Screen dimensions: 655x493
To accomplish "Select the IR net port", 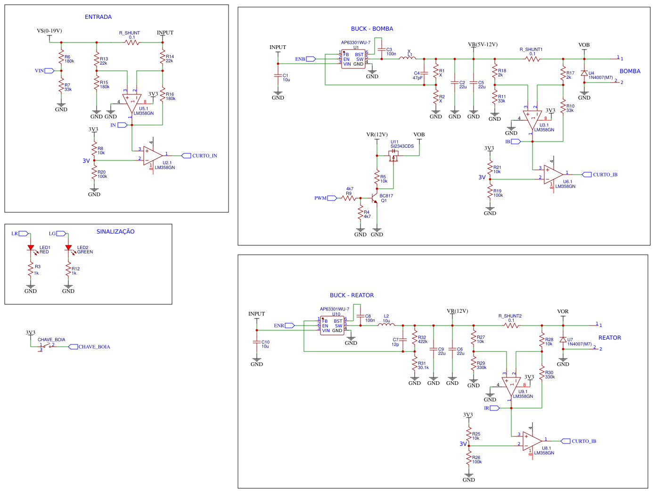I will 491,408.
